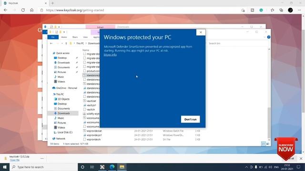Open the Windows Start menu
Viewport: 305px width, 171px height.
(5, 167)
